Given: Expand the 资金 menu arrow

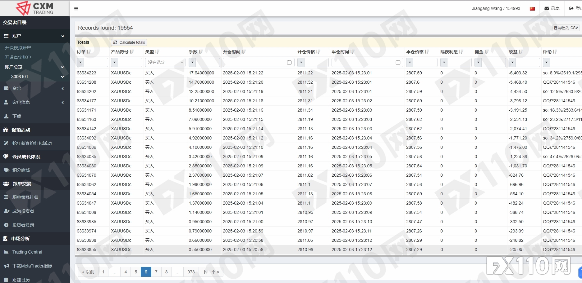Looking at the screenshot, I should point(63,89).
